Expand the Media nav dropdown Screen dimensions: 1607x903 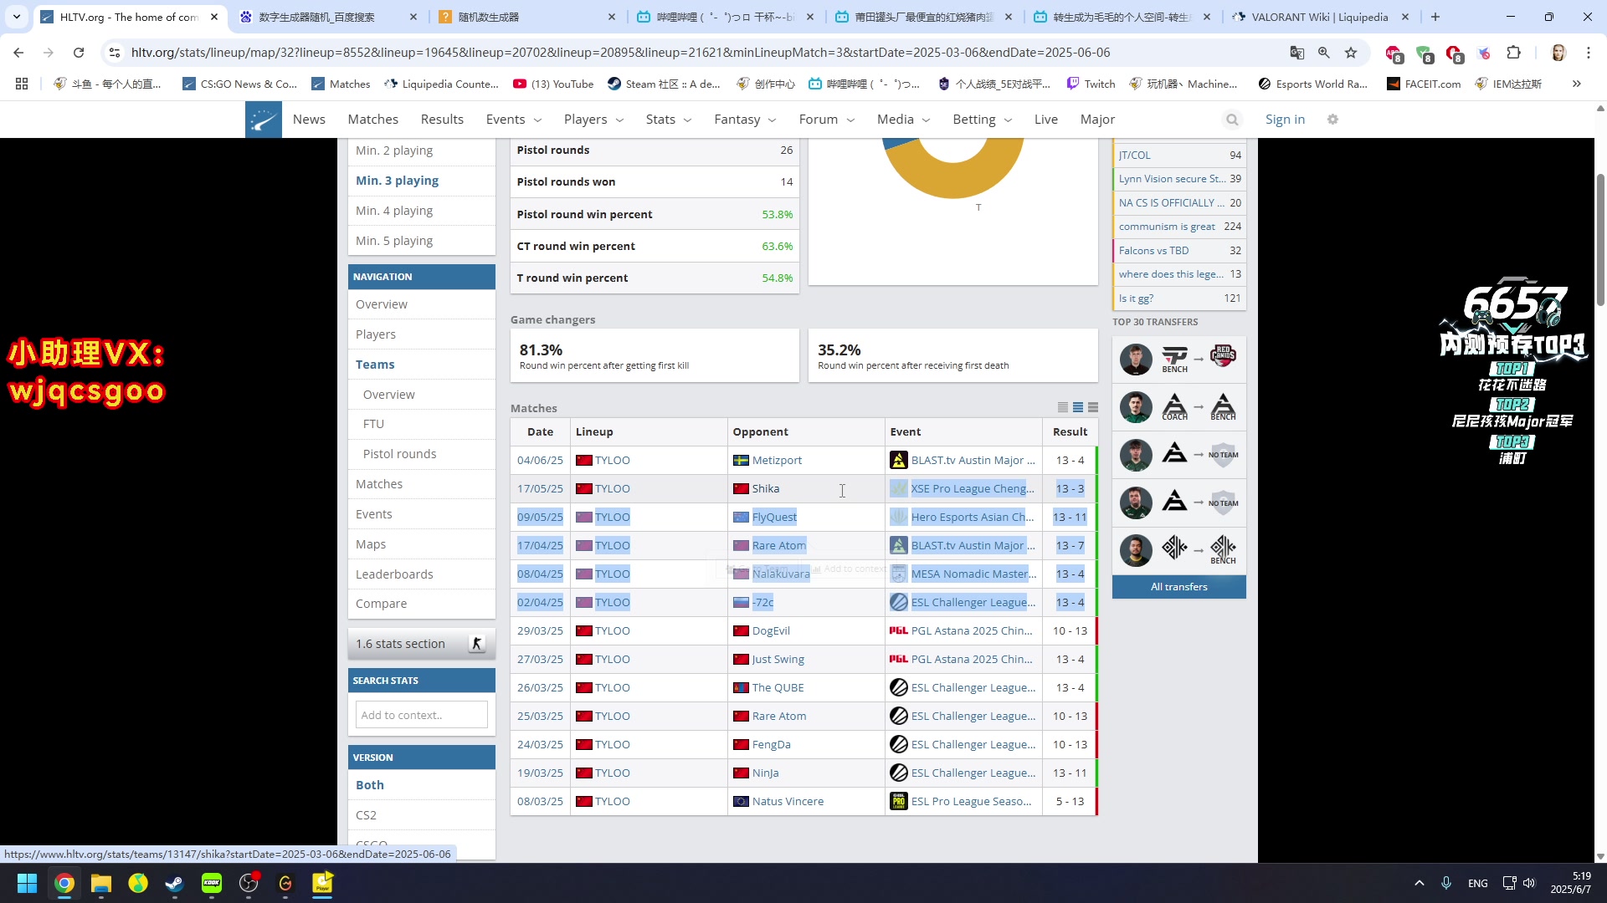pyautogui.click(x=926, y=120)
